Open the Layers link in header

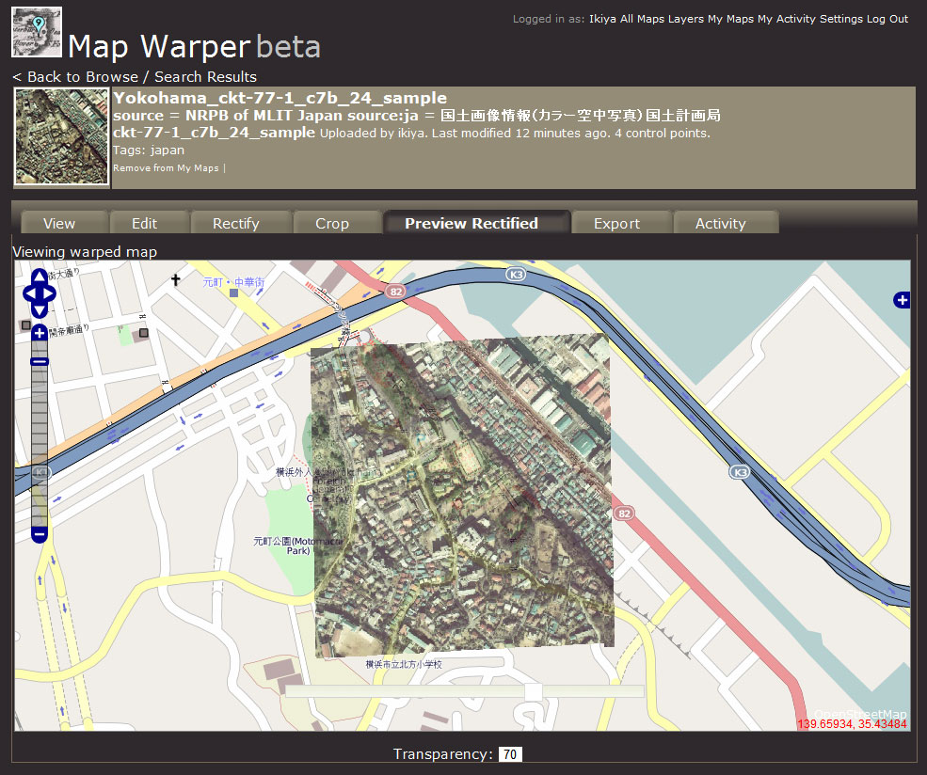point(686,19)
